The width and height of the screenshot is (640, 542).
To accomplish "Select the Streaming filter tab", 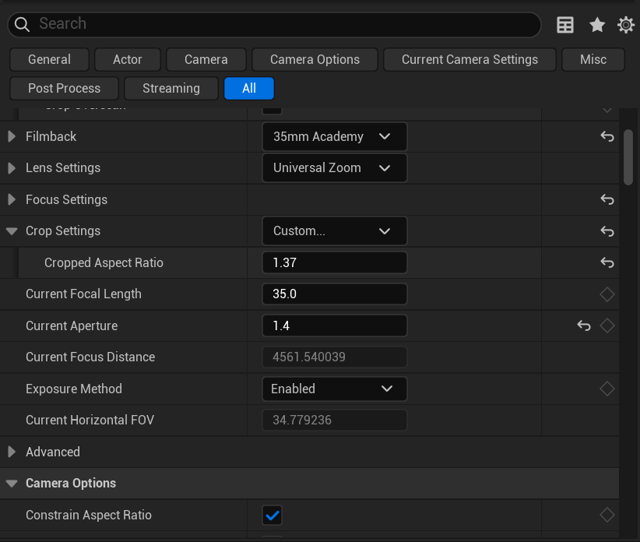I will point(171,88).
